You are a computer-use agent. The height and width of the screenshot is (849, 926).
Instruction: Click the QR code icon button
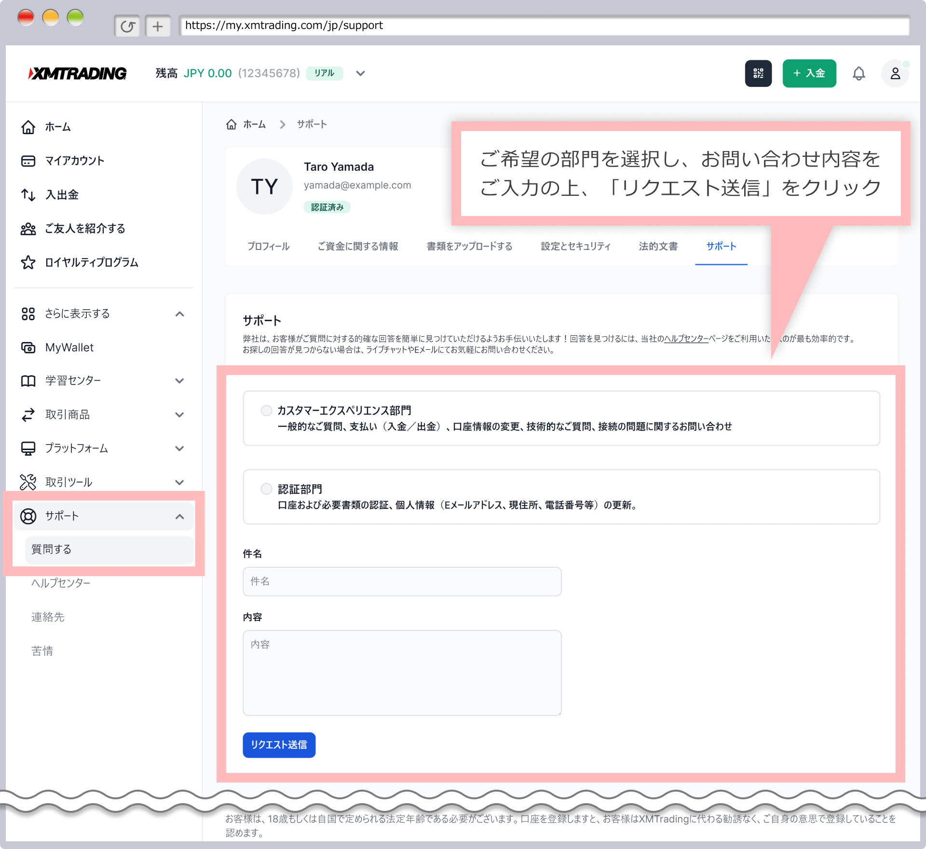click(x=758, y=73)
